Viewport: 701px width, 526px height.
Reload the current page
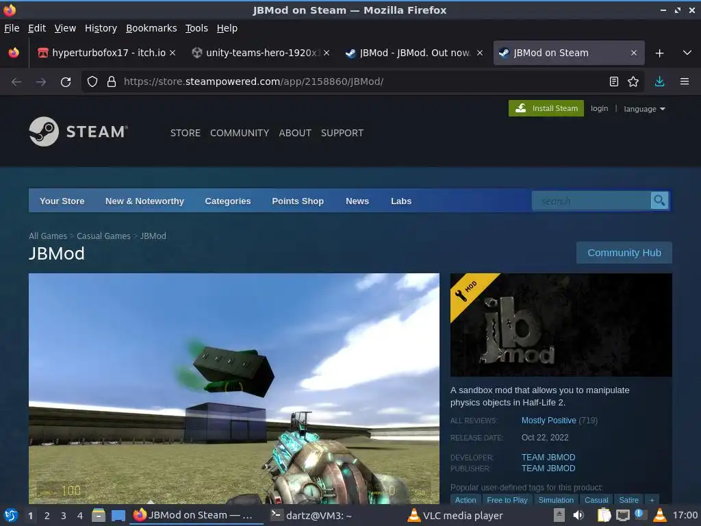click(x=66, y=82)
